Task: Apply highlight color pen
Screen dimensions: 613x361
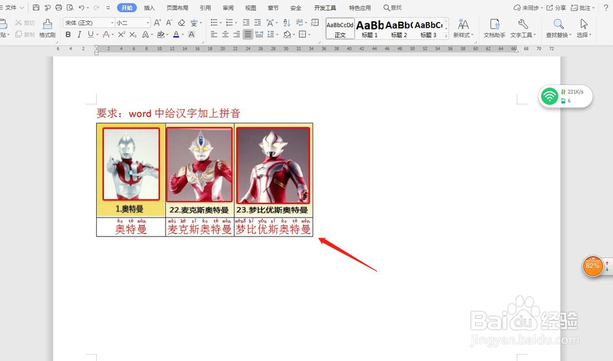Action: 160,34
